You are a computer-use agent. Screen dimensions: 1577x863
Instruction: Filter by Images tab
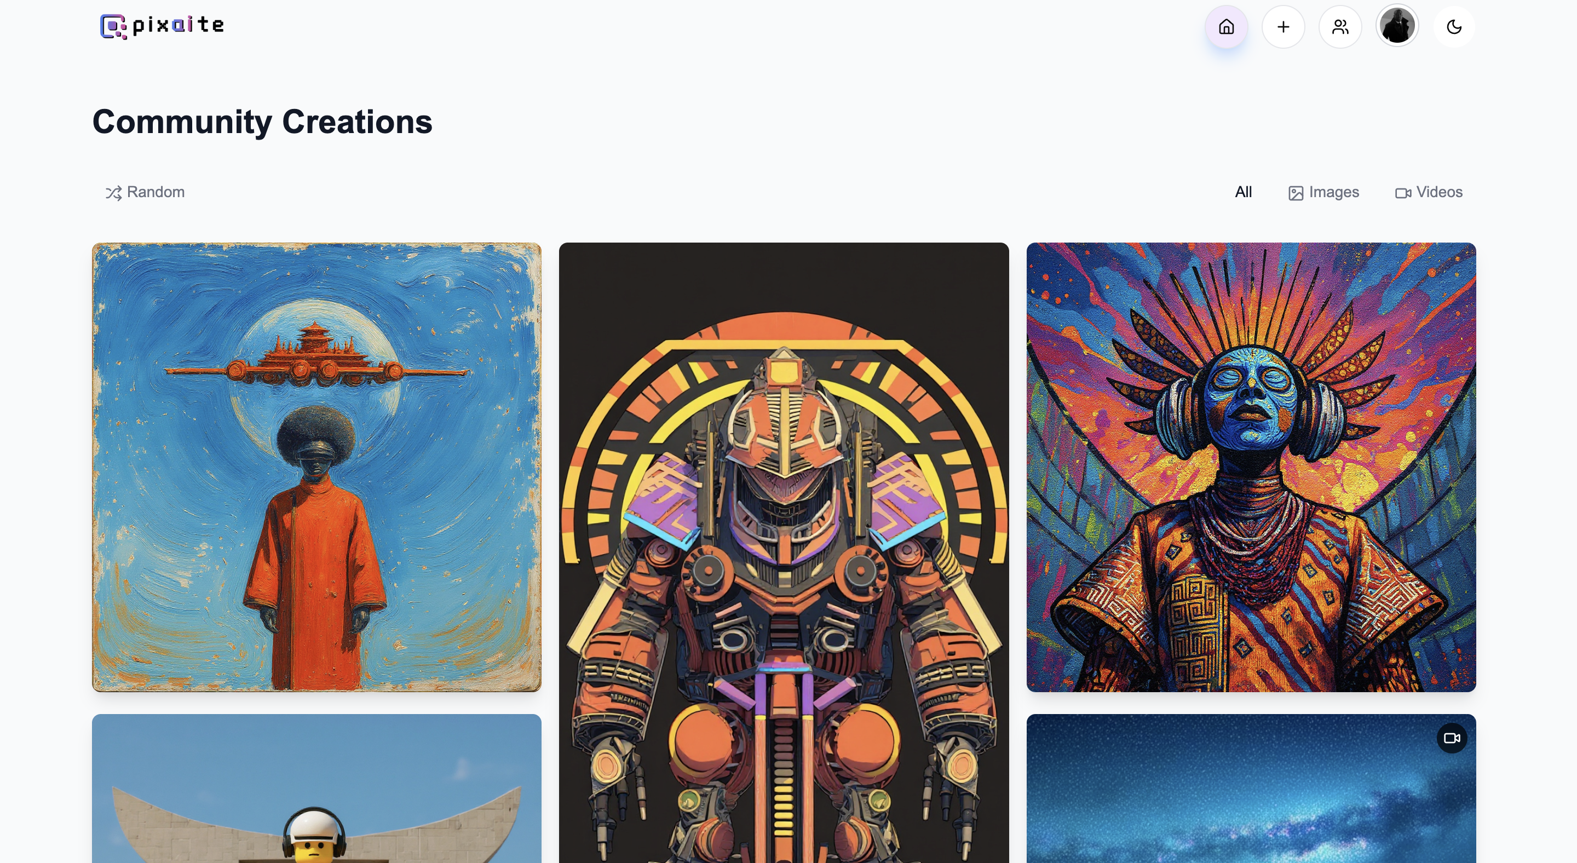point(1323,192)
